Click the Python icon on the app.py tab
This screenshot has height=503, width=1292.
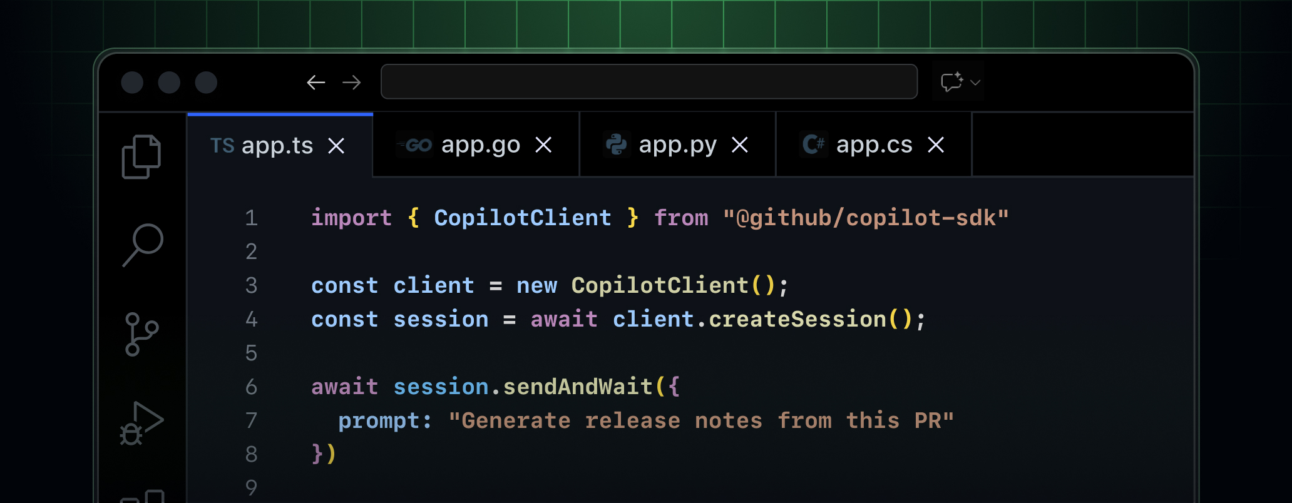tap(617, 145)
